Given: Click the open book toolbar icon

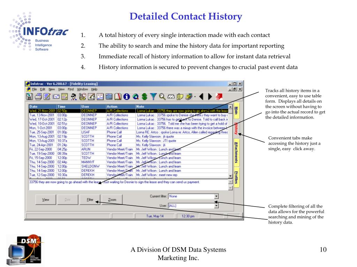Looking at the screenshot, I should (118, 97).
